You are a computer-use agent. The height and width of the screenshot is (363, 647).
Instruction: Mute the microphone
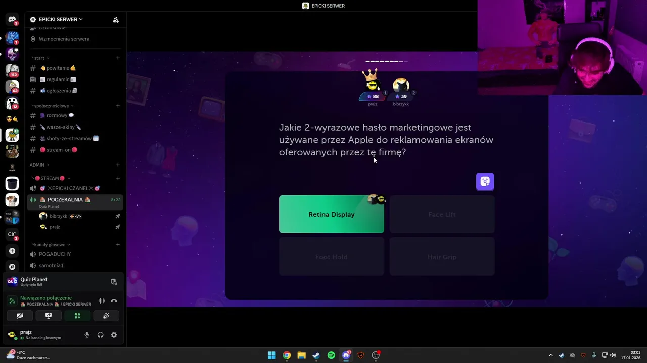coord(87,335)
